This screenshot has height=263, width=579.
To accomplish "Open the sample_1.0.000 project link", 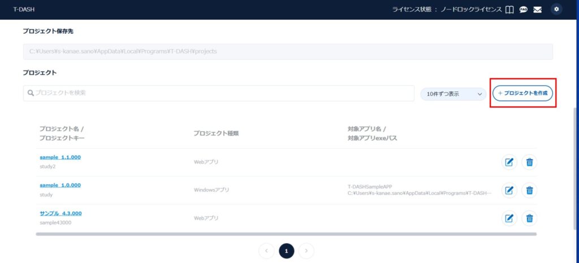I will click(60, 185).
